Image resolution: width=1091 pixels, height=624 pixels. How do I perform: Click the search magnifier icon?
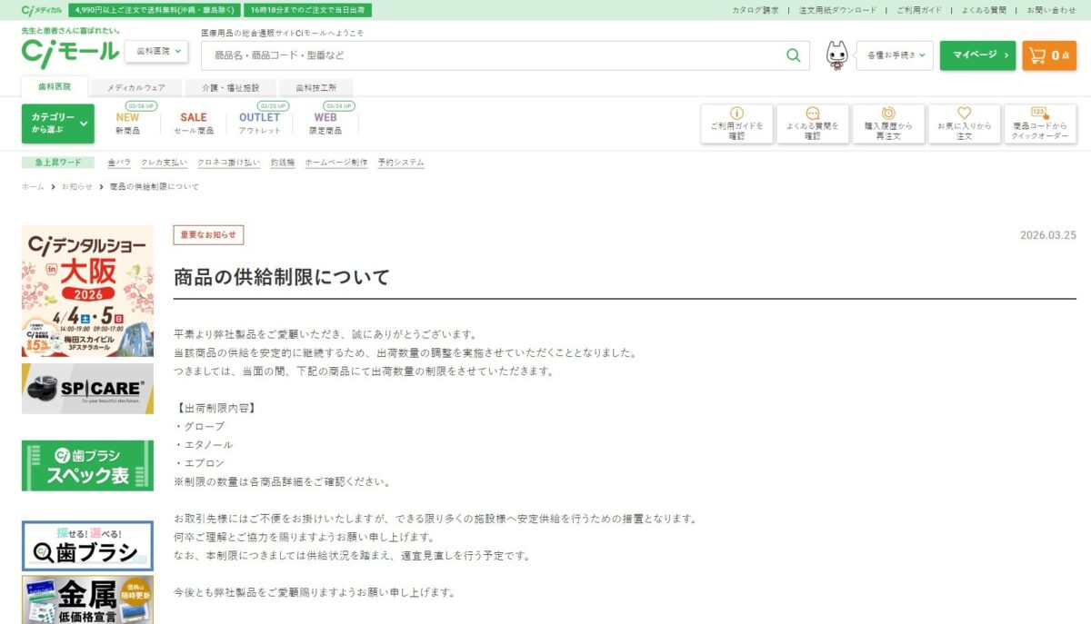[794, 55]
